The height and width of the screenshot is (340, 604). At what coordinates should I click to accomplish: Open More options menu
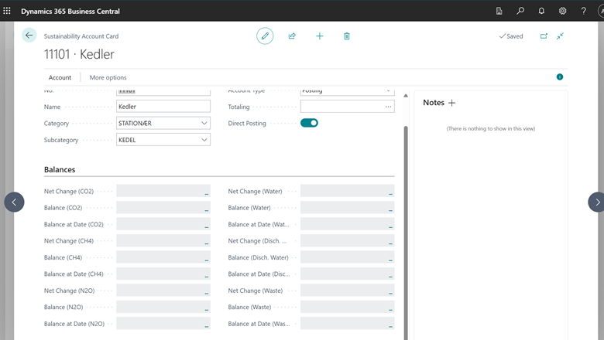pos(108,77)
